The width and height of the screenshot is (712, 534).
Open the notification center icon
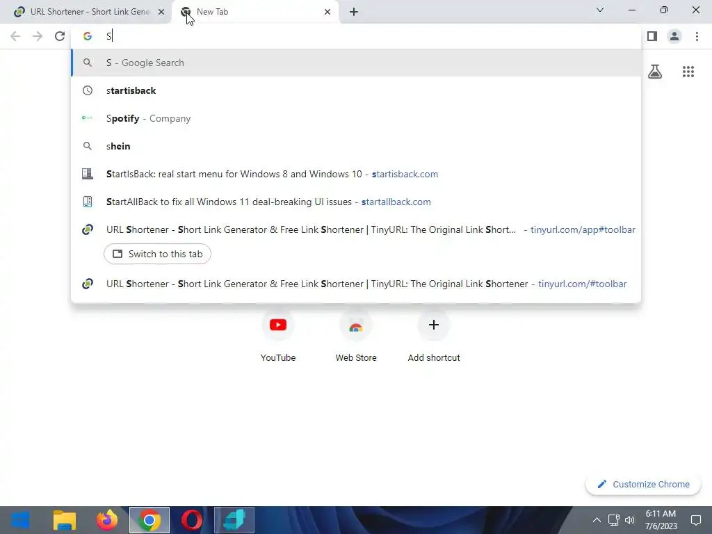tap(695, 520)
